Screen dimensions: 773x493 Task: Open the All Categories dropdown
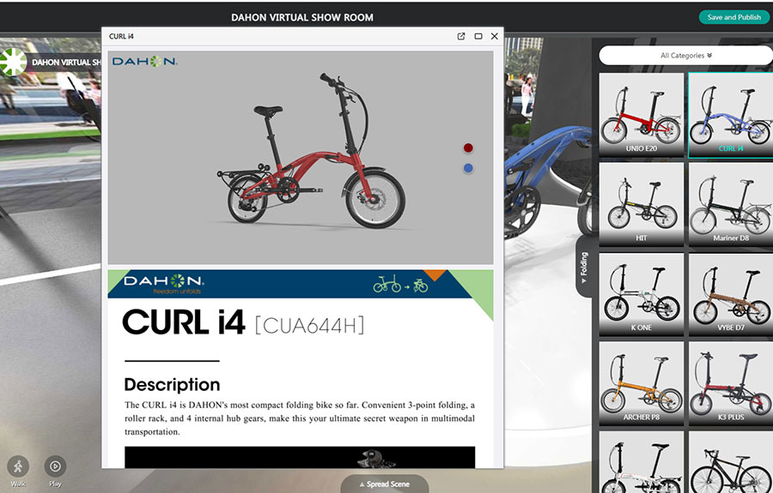[685, 56]
